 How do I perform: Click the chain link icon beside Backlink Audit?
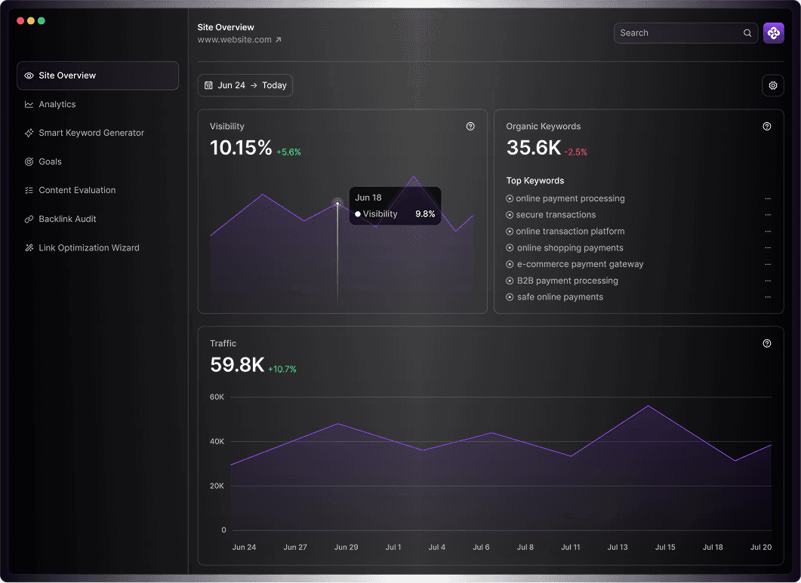(29, 219)
